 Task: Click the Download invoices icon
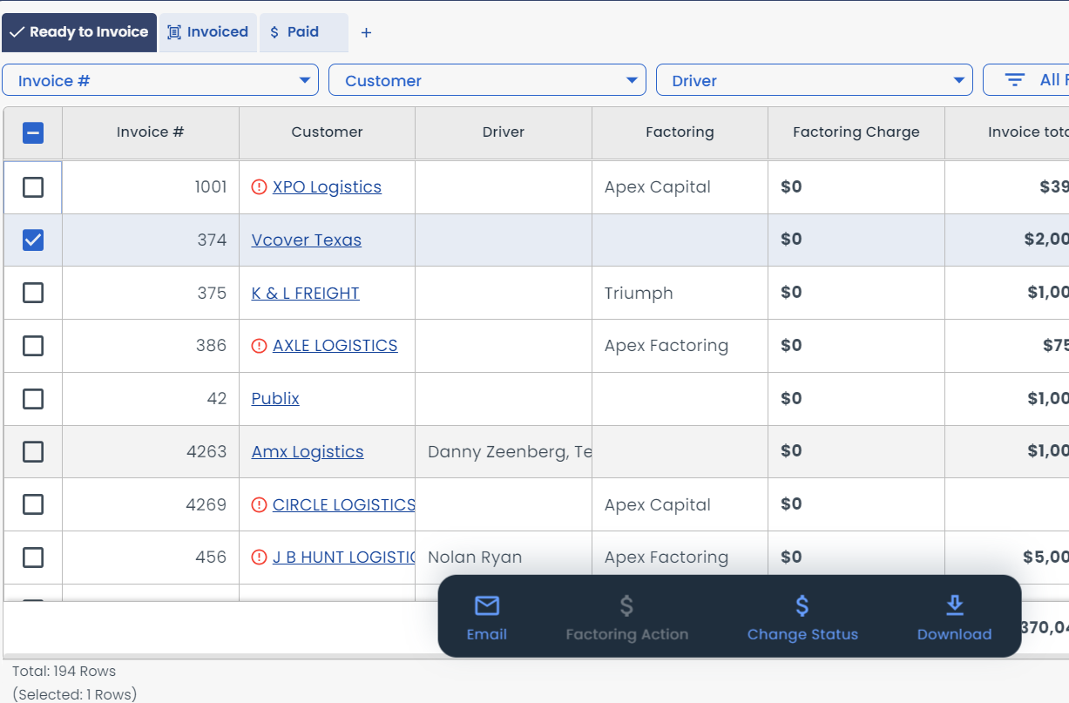(954, 605)
